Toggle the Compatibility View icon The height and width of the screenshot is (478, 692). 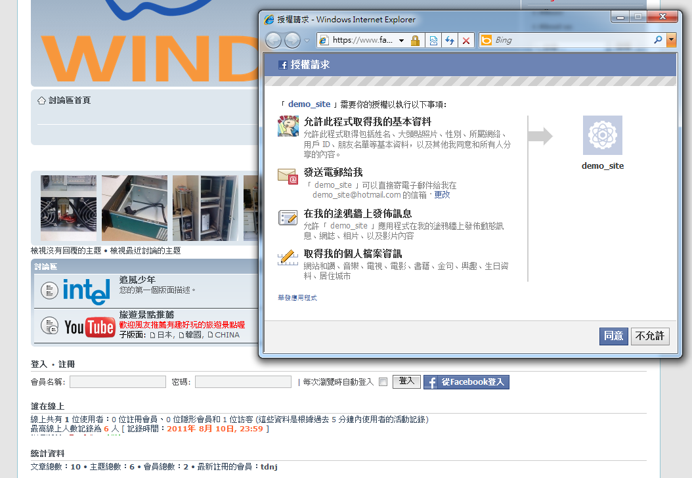click(x=433, y=41)
